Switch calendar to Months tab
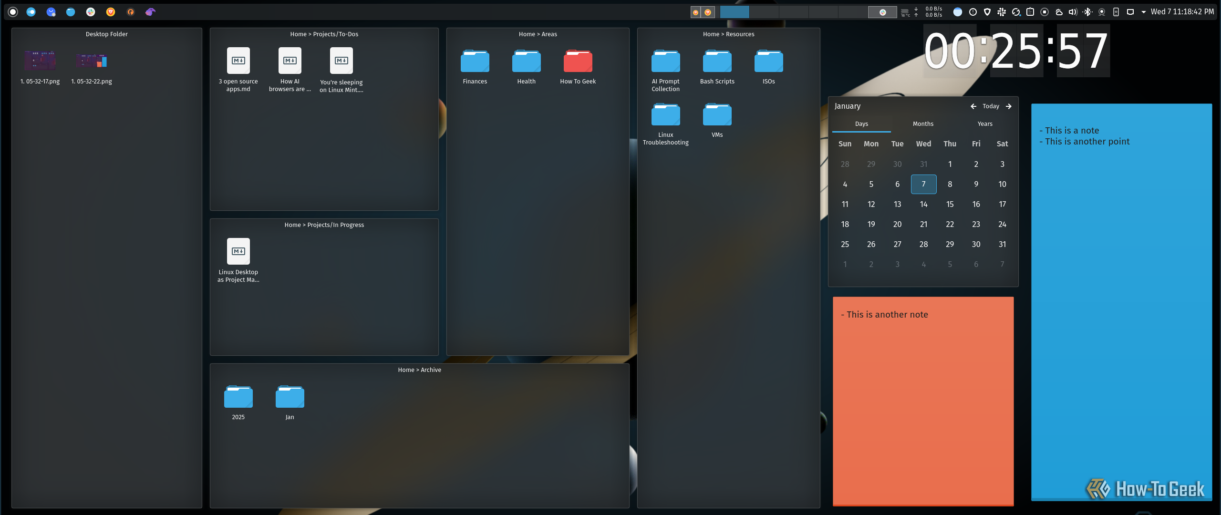This screenshot has height=515, width=1221. tap(923, 124)
